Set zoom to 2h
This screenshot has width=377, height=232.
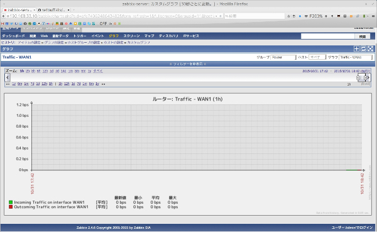(x=28, y=71)
